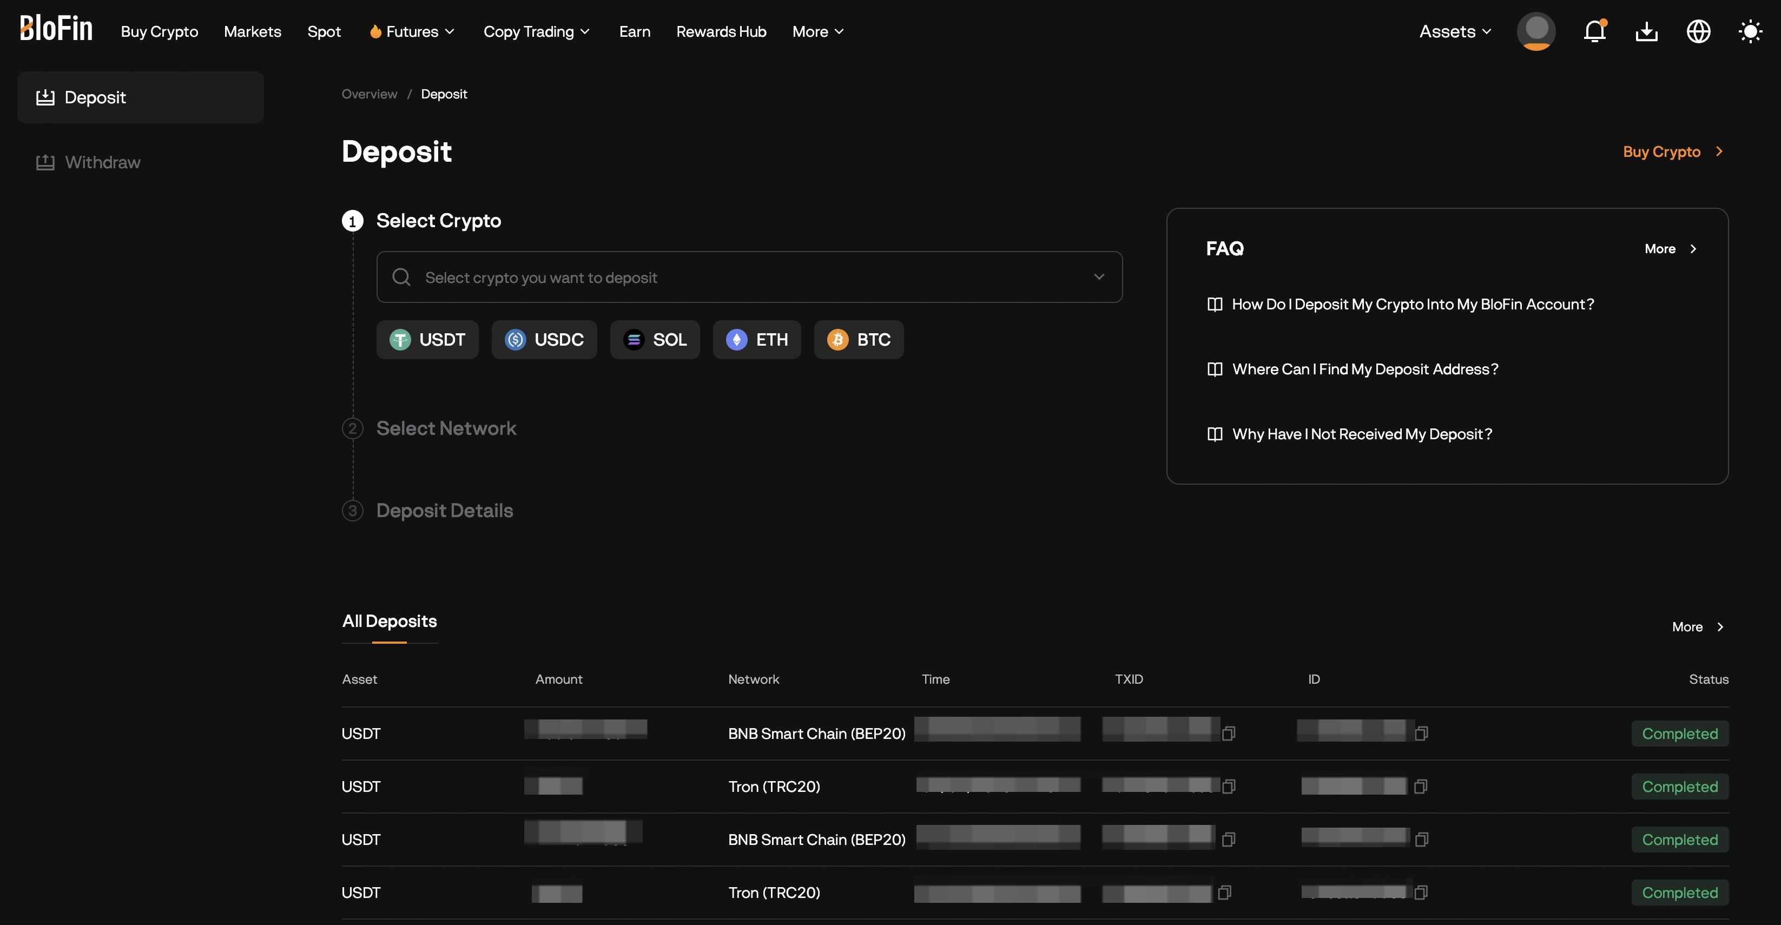Screen dimensions: 1781x925
Task: Click the user profile avatar
Action: [1535, 31]
